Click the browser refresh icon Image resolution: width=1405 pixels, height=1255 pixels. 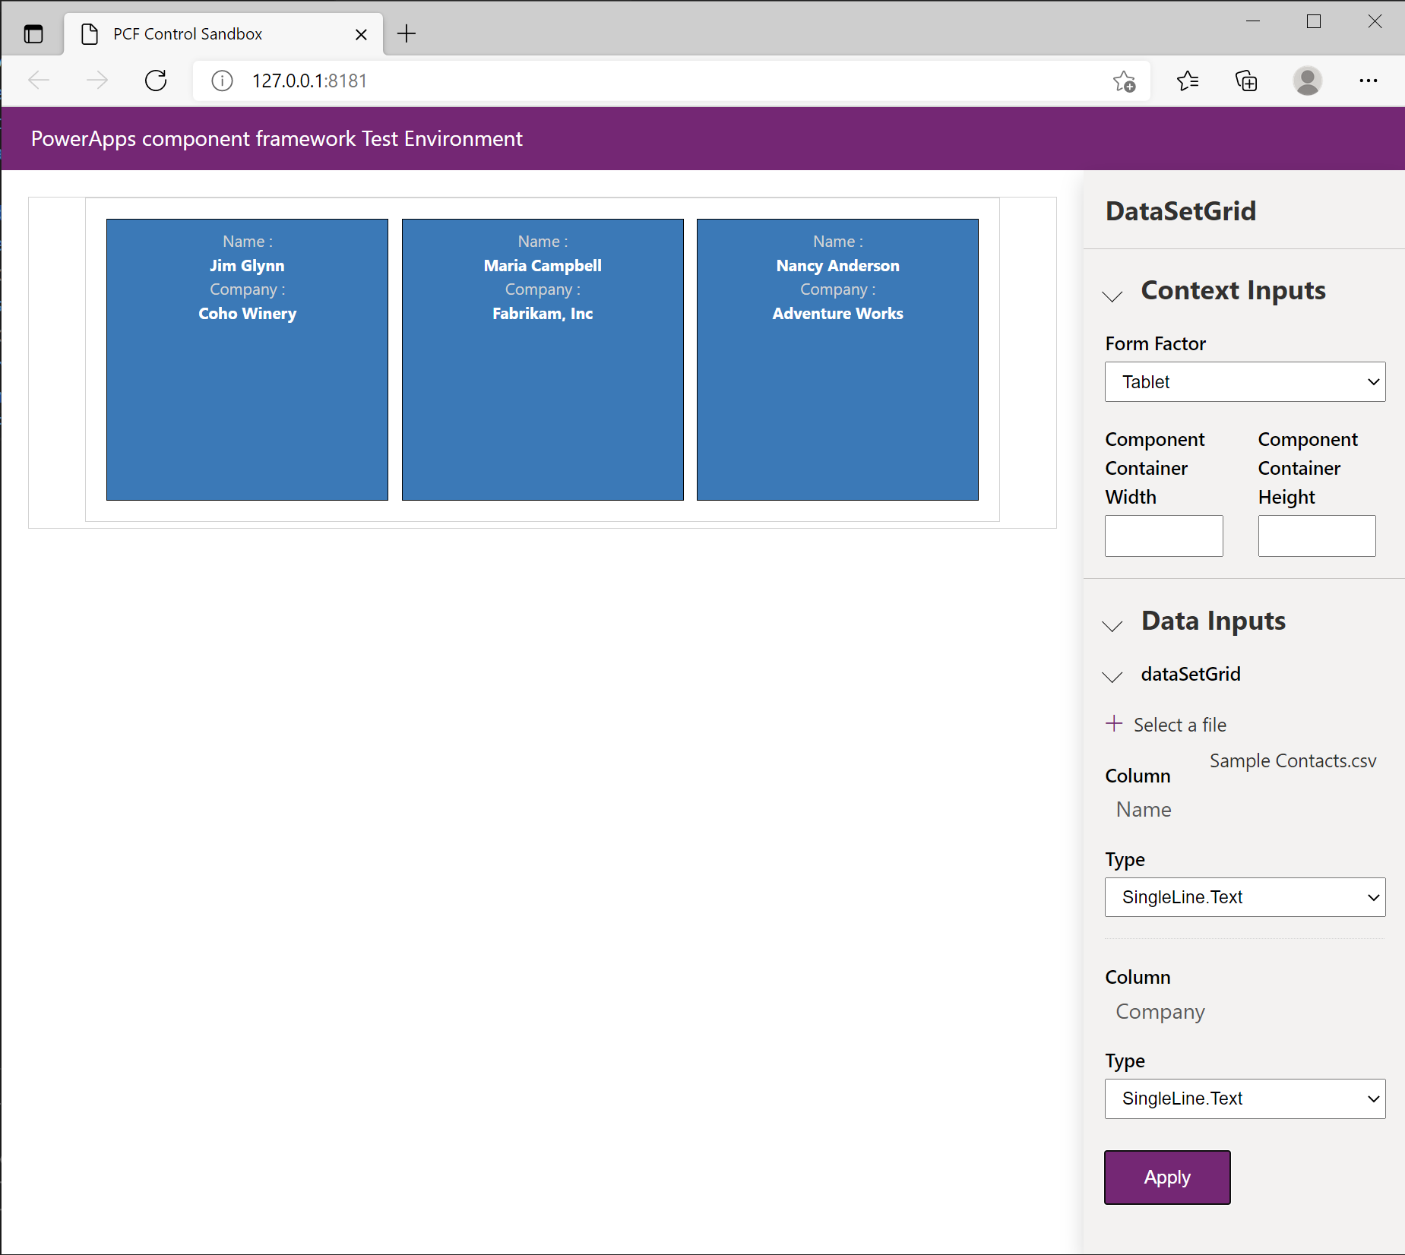click(x=156, y=81)
